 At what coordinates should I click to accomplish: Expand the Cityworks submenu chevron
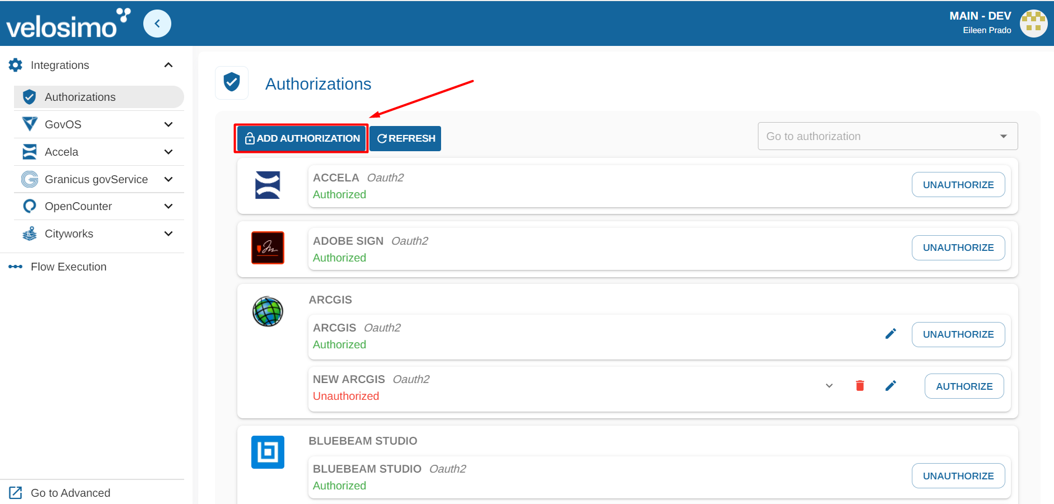click(x=168, y=234)
